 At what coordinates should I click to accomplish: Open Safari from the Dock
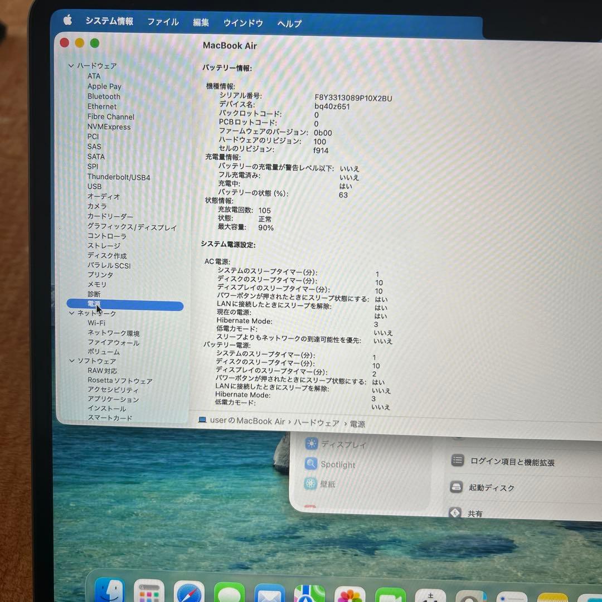coord(190,592)
